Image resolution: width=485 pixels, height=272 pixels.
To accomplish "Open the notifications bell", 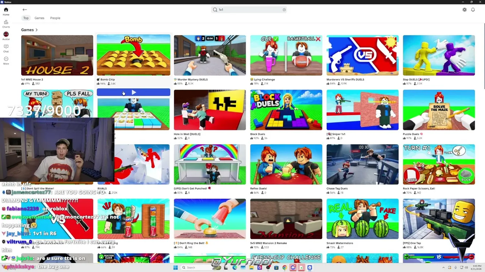I will (473, 10).
